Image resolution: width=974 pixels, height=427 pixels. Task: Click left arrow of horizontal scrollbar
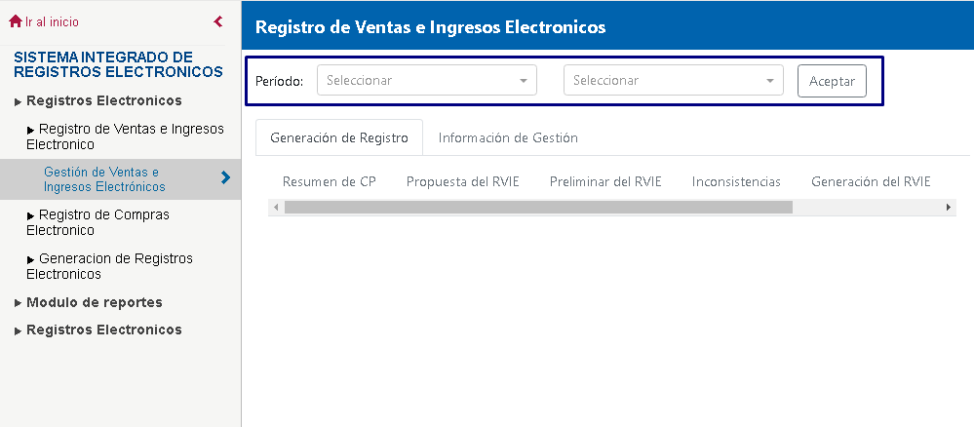click(277, 207)
